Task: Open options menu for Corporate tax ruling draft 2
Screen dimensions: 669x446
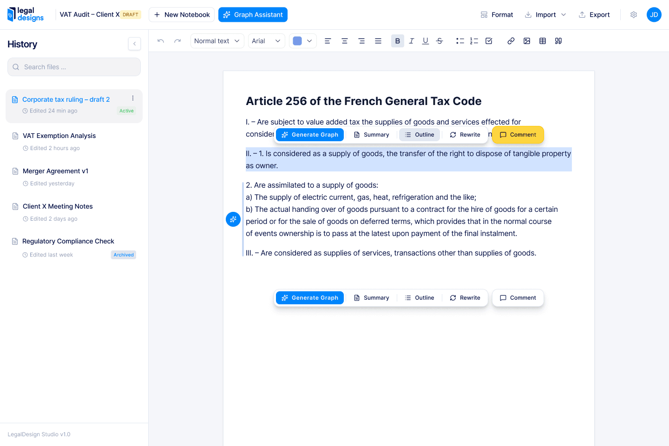Action: point(133,98)
